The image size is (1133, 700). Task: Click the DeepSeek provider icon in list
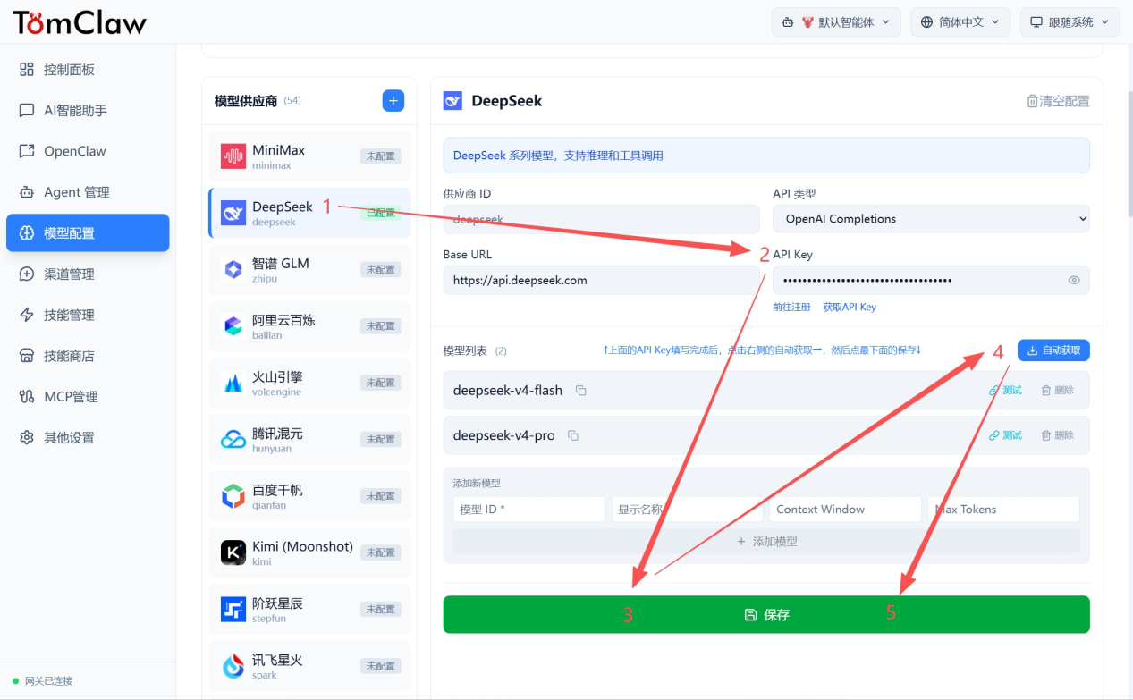coord(233,214)
